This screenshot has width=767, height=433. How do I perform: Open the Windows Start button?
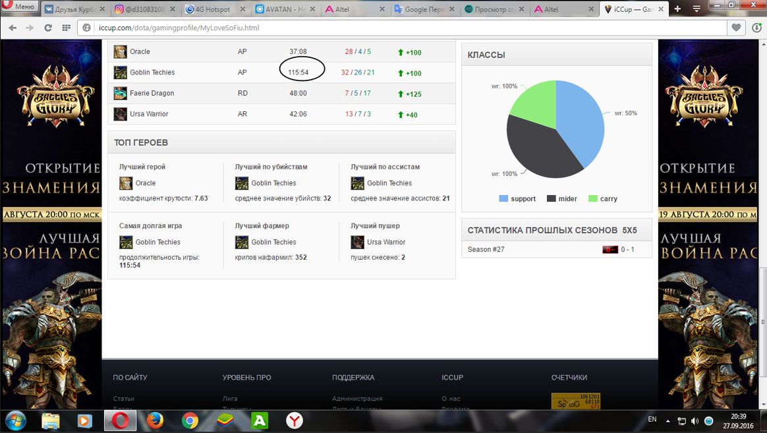point(15,420)
